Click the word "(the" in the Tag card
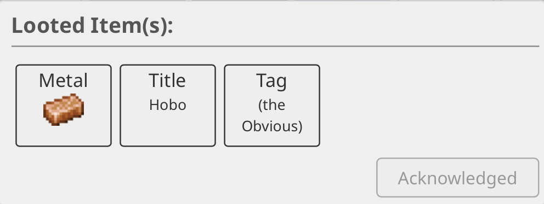 click(271, 105)
